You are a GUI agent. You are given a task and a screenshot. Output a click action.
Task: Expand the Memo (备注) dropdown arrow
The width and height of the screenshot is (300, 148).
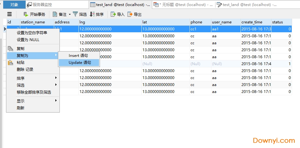point(70,15)
